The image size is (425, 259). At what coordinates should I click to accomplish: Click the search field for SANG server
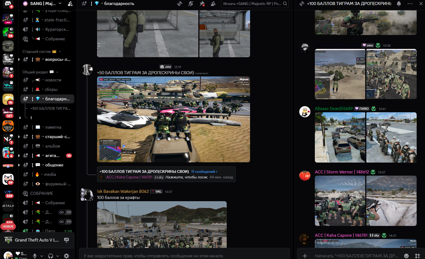255,4
